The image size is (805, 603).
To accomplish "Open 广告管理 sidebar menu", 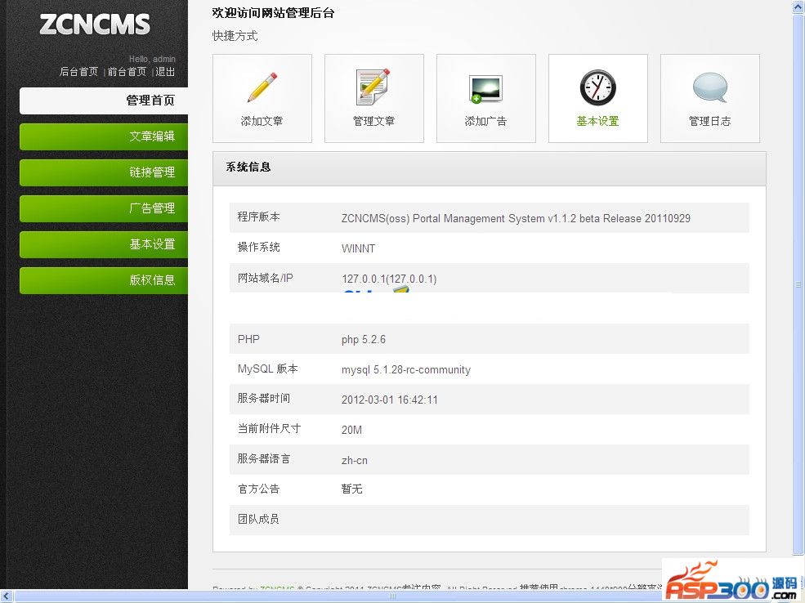I will tap(104, 208).
